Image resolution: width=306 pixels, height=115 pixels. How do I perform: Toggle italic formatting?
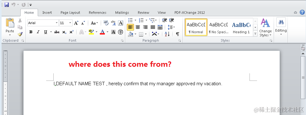38,32
